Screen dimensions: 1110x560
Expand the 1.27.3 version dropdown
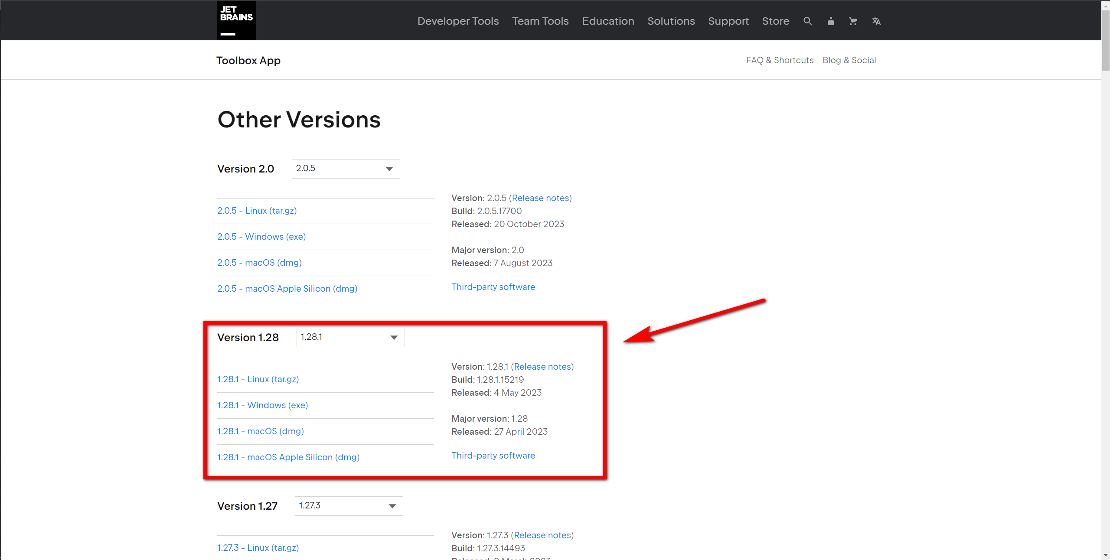(349, 506)
